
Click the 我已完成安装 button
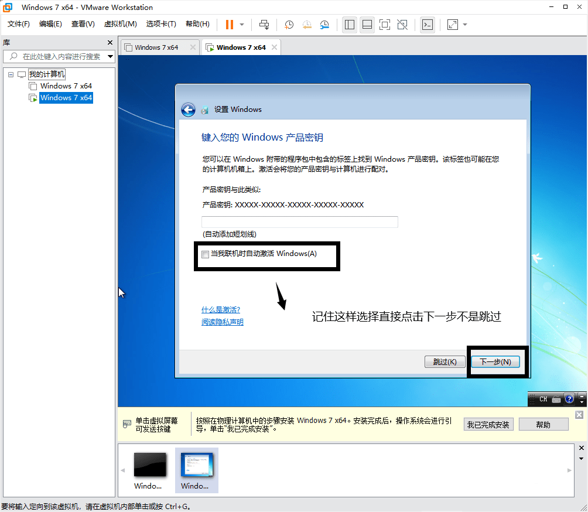coord(488,425)
